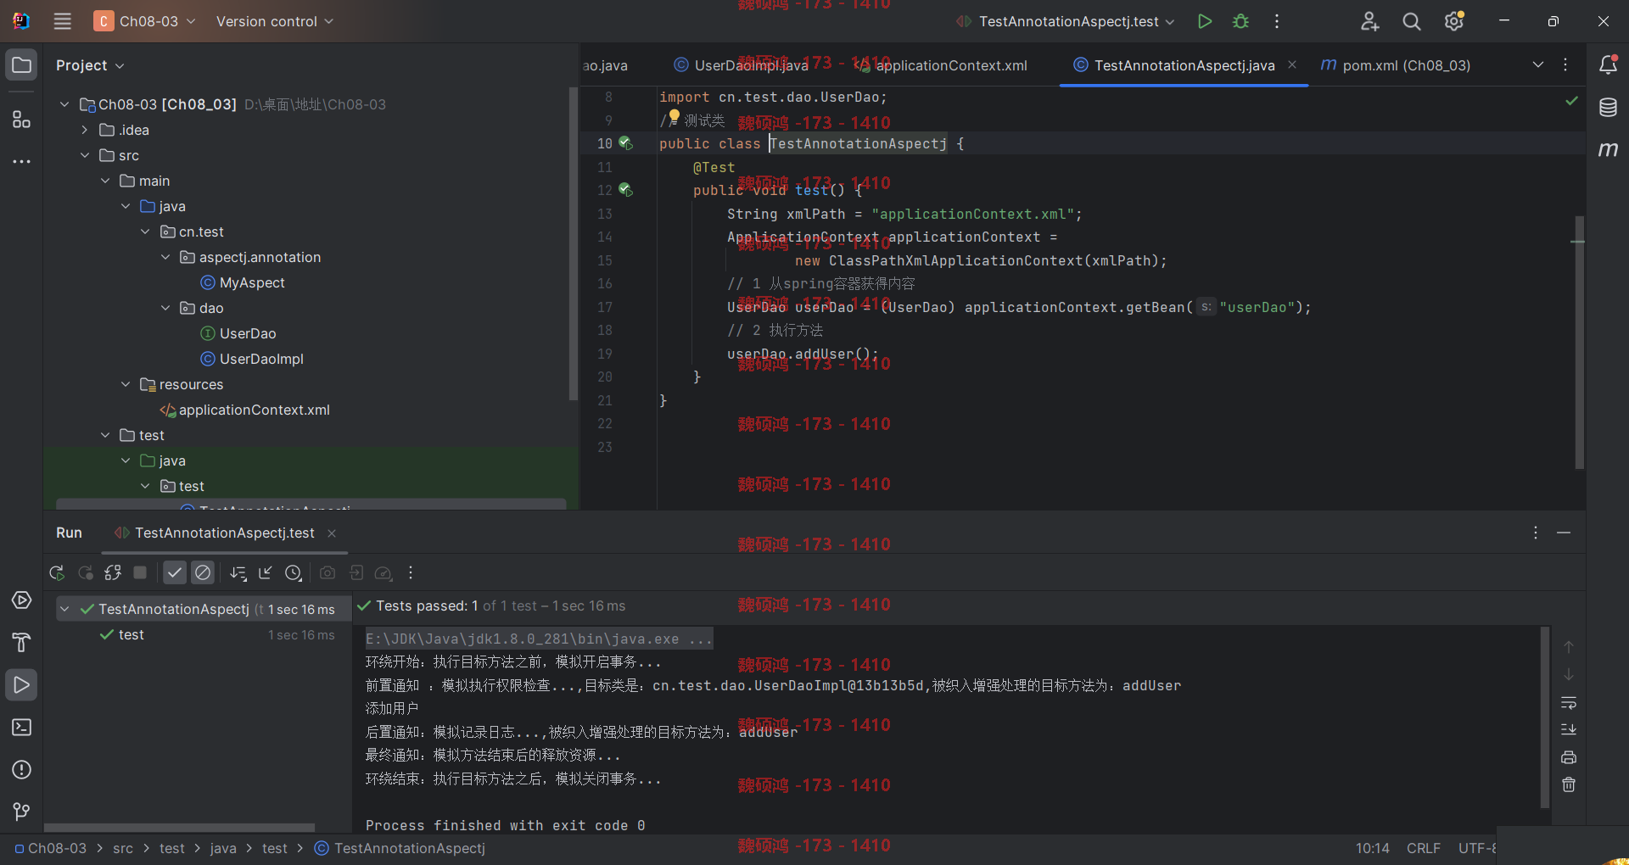Open the Maven tool window
The image size is (1629, 865).
point(1608,149)
